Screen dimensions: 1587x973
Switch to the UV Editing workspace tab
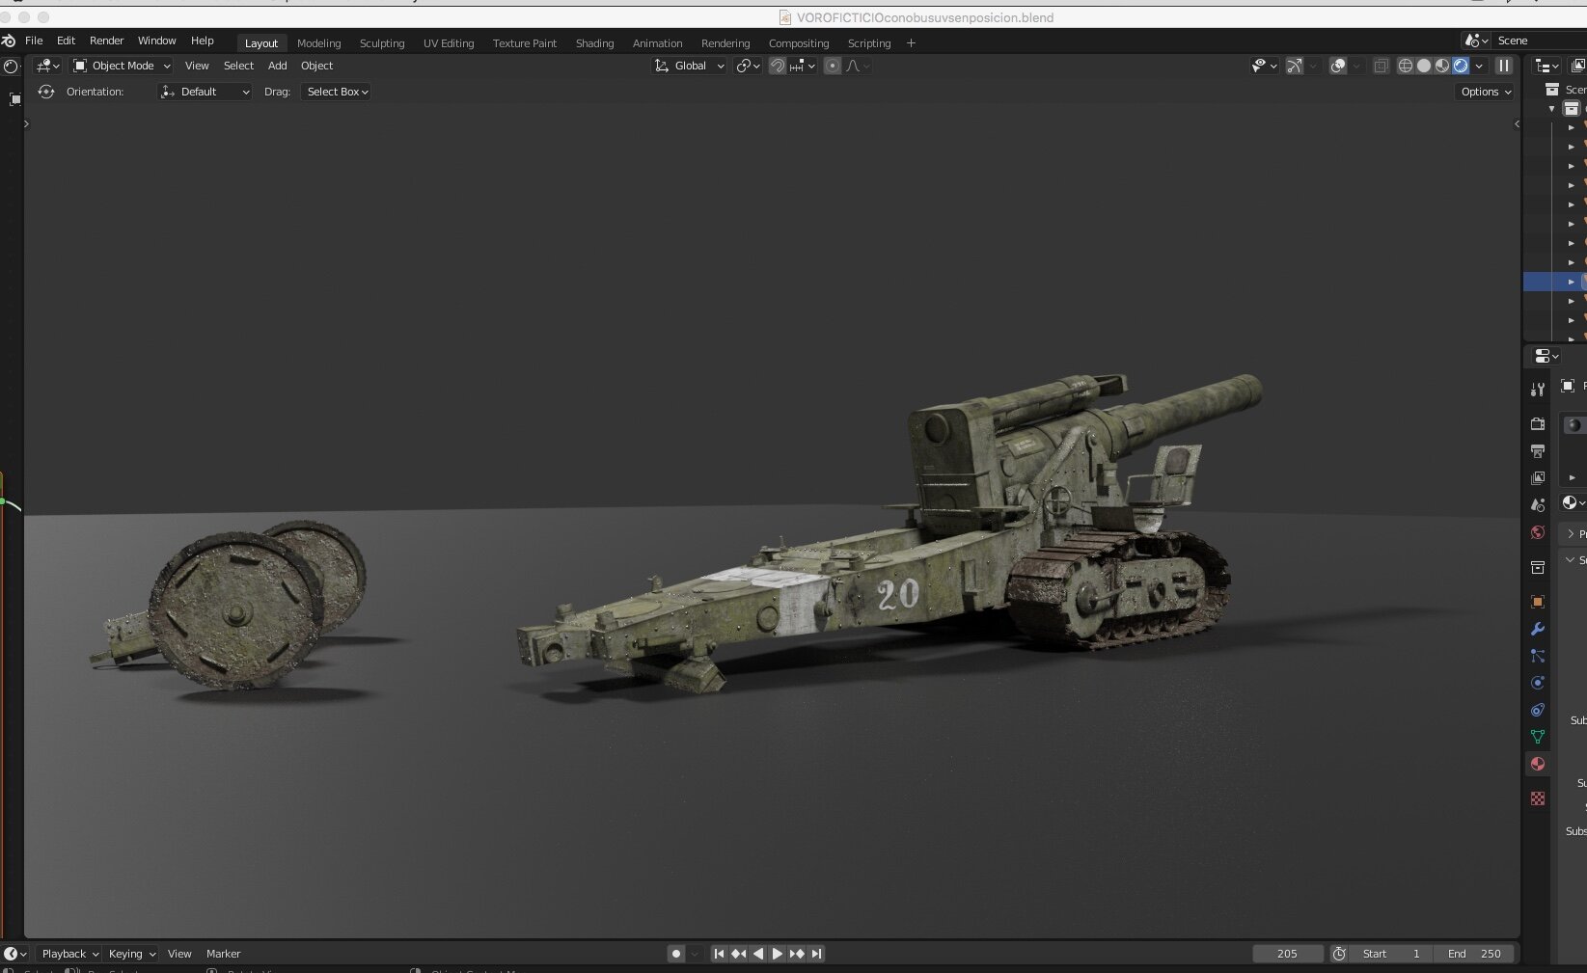tap(449, 43)
